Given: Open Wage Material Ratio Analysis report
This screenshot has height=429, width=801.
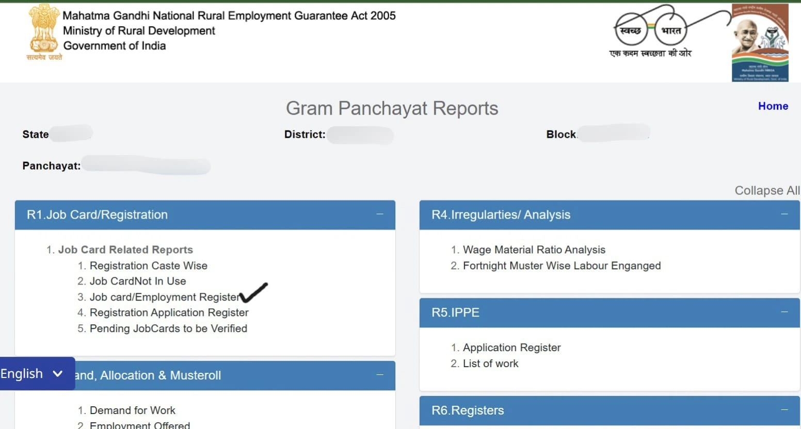Looking at the screenshot, I should click(534, 250).
